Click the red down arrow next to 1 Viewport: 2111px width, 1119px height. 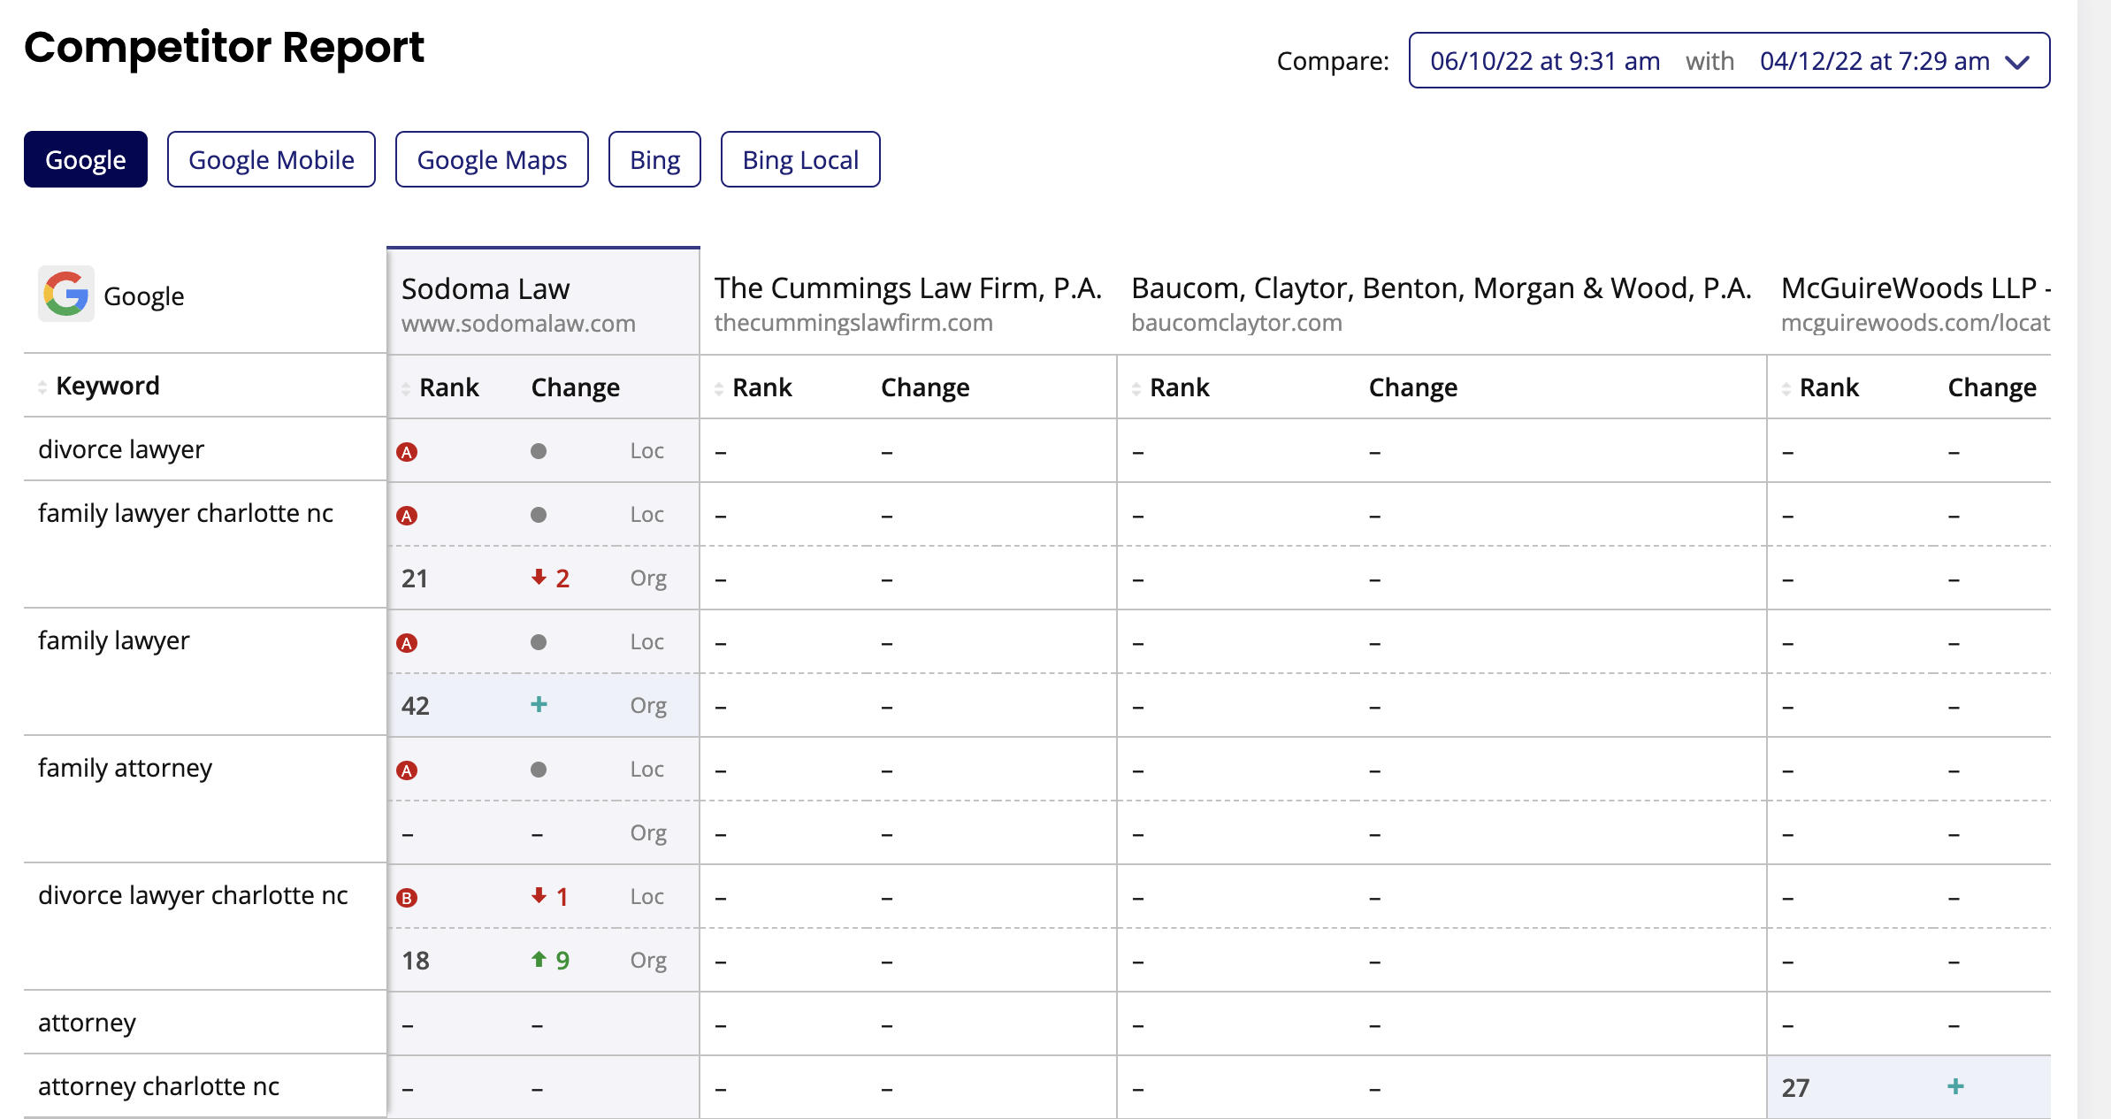click(x=539, y=896)
